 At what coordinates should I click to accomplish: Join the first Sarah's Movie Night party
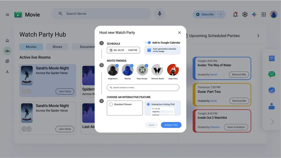coord(65,91)
